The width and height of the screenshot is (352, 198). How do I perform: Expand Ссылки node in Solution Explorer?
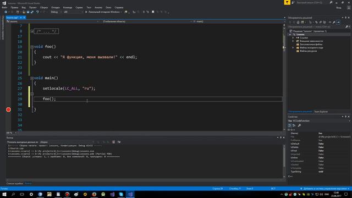pyautogui.click(x=293, y=38)
